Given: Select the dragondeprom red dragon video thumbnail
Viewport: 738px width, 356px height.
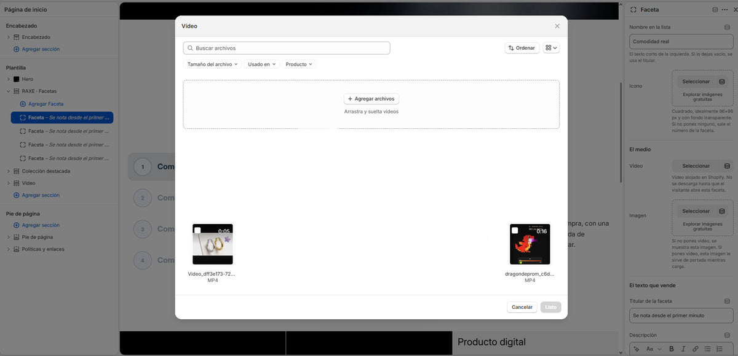Looking at the screenshot, I should [530, 244].
